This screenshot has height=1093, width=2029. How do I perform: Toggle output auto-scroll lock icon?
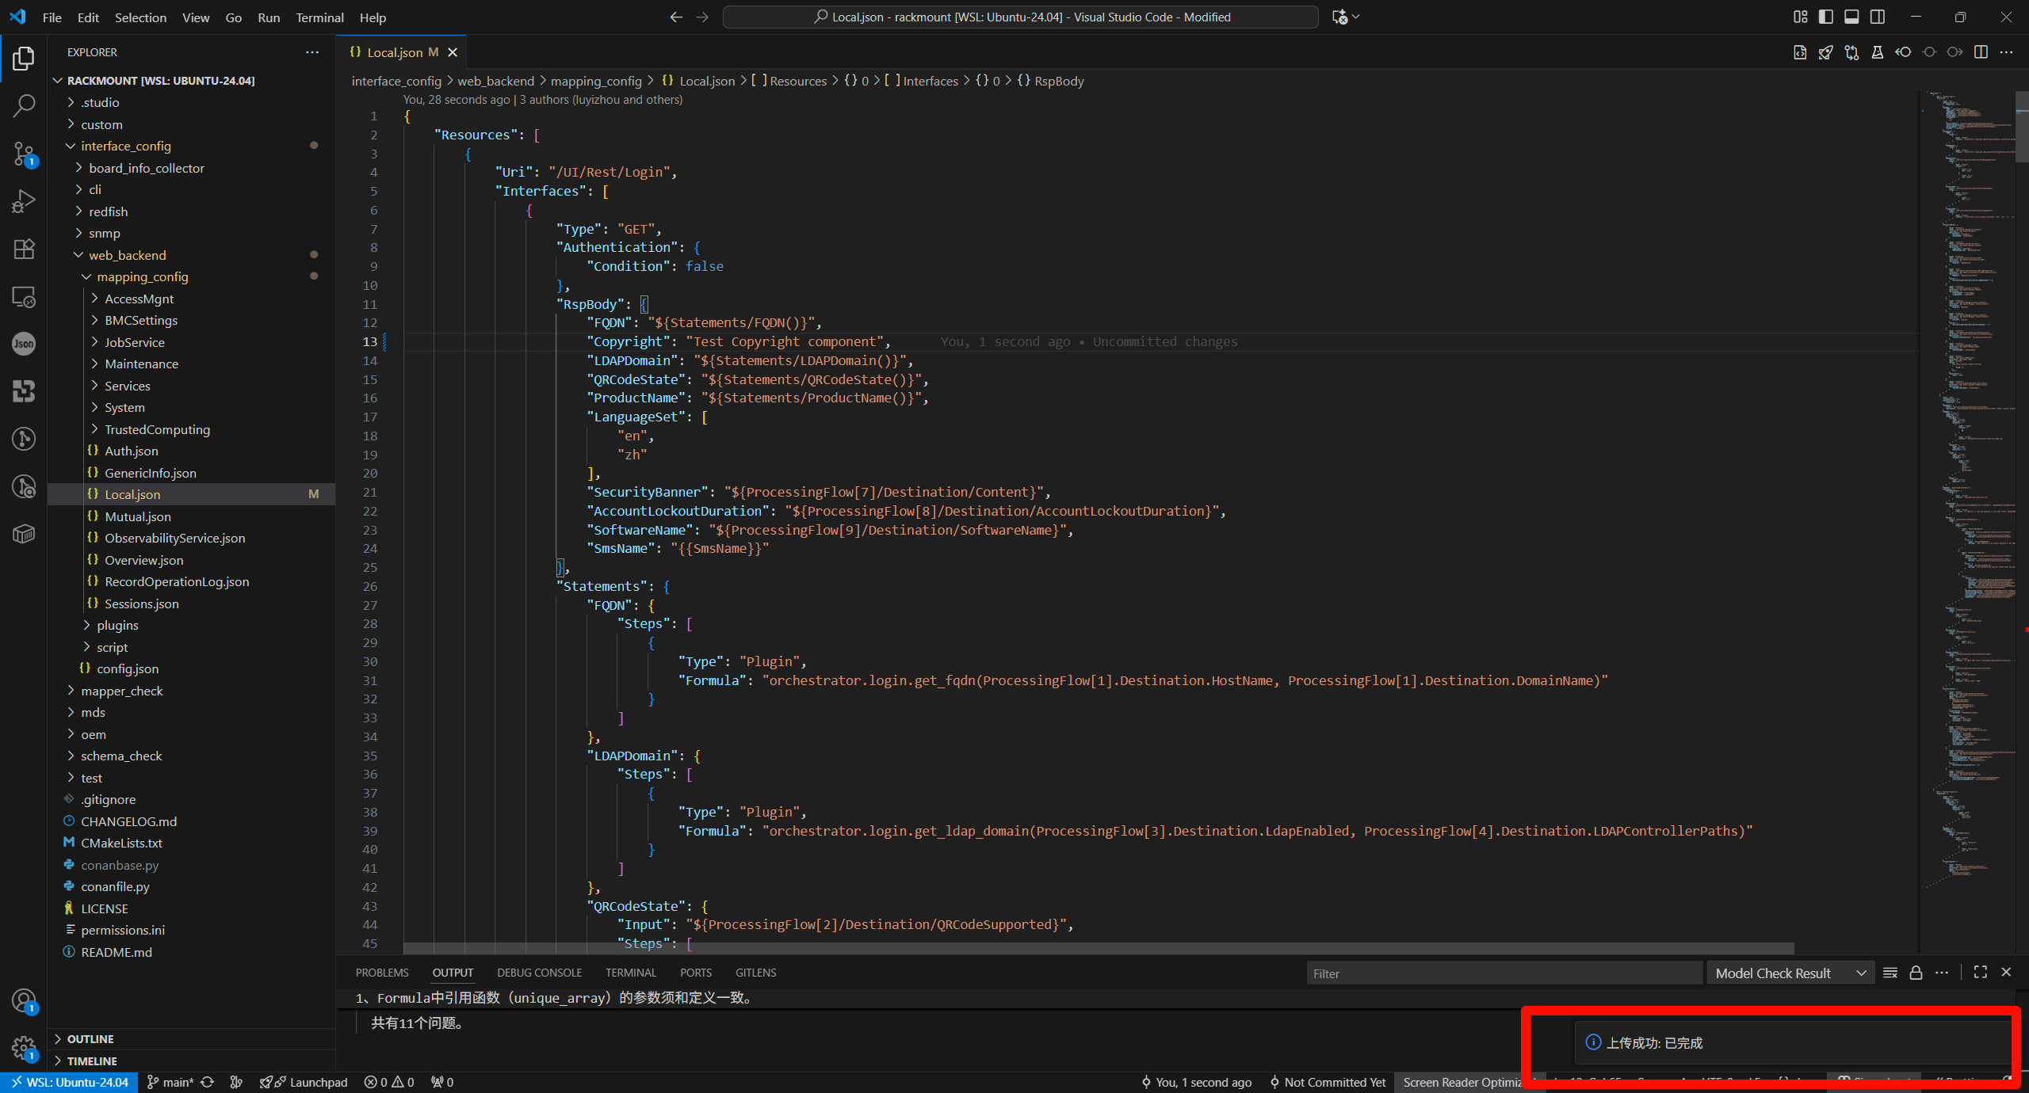pyautogui.click(x=1916, y=973)
